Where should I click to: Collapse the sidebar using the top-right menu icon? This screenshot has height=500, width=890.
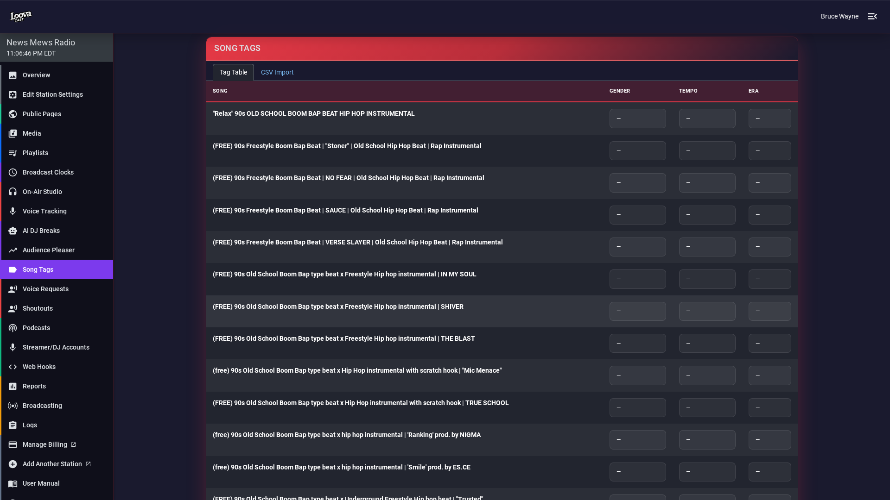872,16
